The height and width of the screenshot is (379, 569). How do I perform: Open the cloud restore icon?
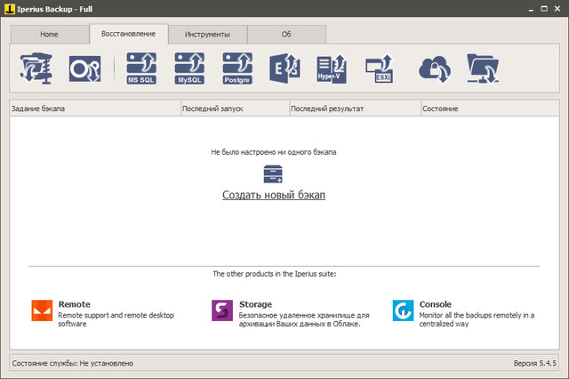pyautogui.click(x=435, y=69)
